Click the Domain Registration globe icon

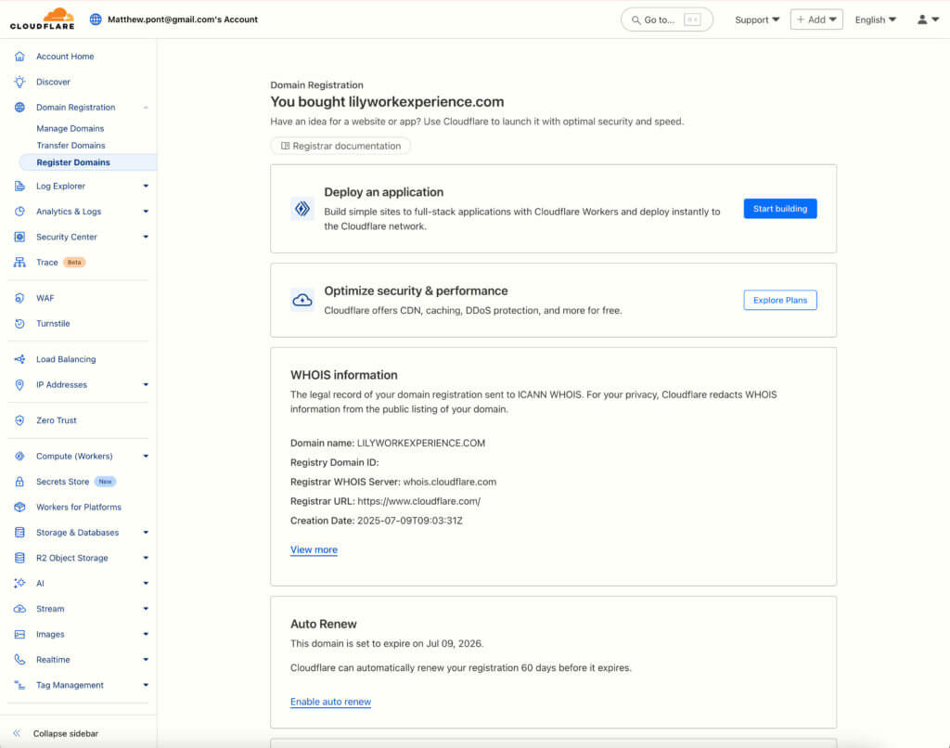click(19, 108)
